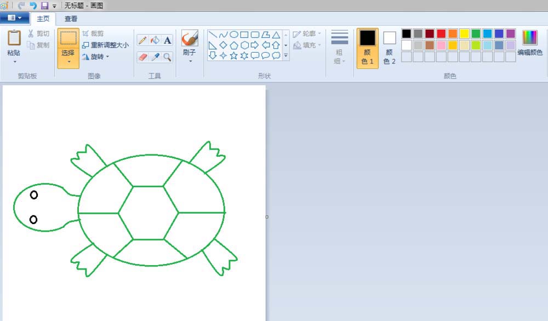This screenshot has height=321, width=548.
Task: Expand the Paste (粘贴) dropdown arrow
Action: click(x=14, y=62)
